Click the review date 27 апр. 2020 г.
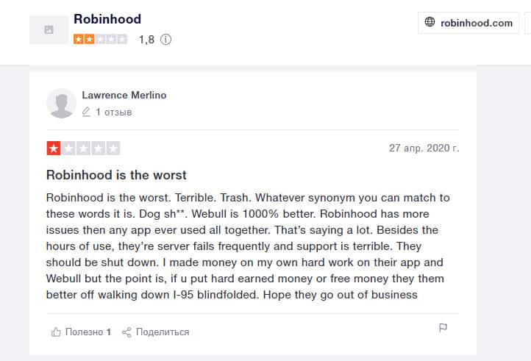The image size is (531, 361). 424,148
